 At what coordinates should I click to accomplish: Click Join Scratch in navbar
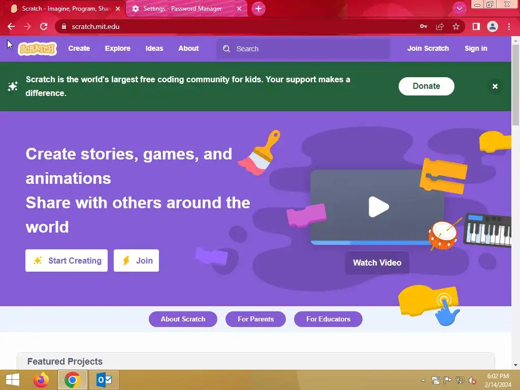(428, 48)
